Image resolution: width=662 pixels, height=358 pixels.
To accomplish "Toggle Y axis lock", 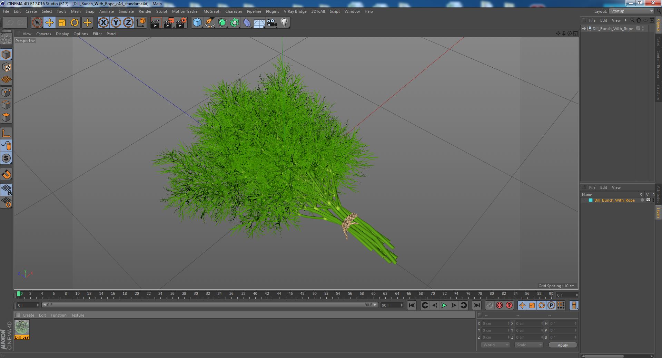I will tap(116, 23).
